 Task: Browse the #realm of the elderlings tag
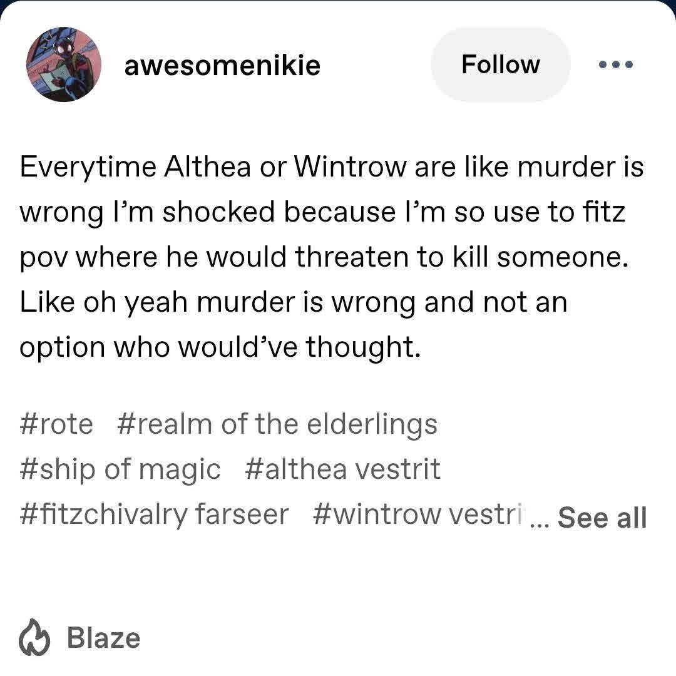pos(277,424)
